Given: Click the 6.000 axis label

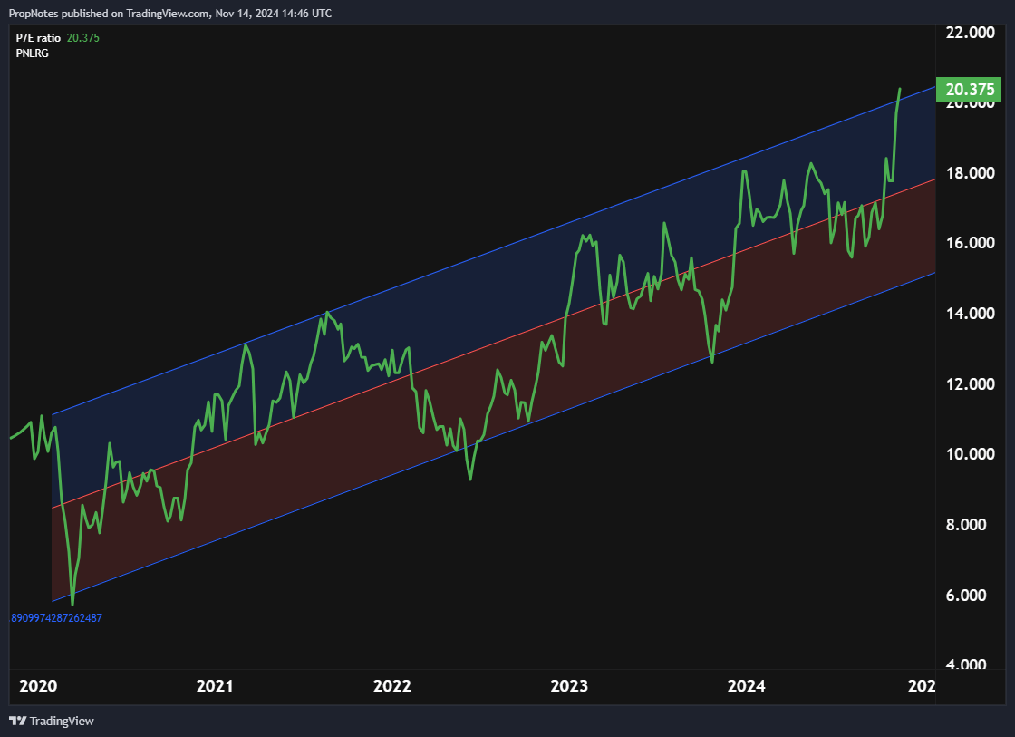Looking at the screenshot, I should [x=966, y=596].
